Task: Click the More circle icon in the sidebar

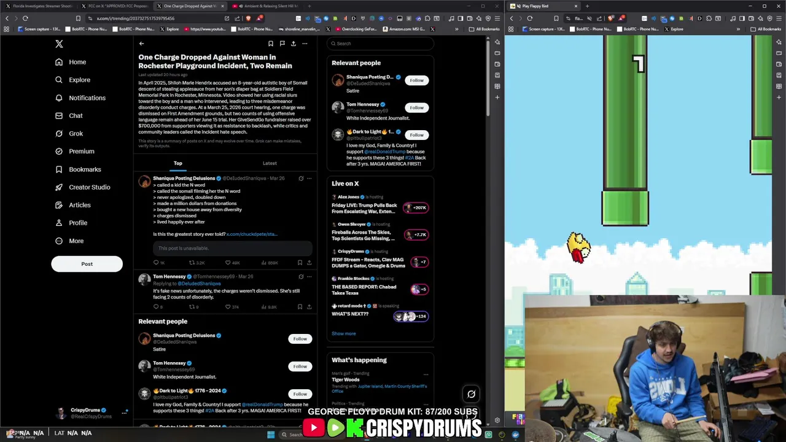Action: [59, 241]
